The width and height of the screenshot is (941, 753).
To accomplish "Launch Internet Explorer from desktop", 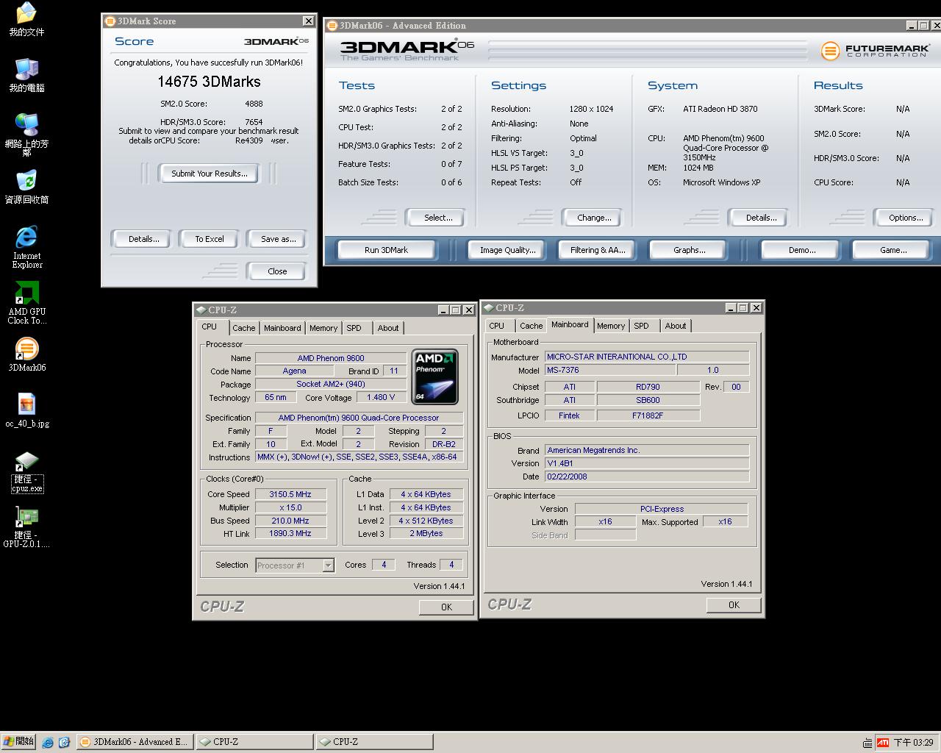I will (26, 247).
